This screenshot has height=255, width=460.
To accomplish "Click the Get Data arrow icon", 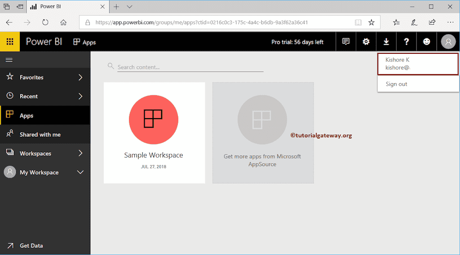I will tap(10, 246).
